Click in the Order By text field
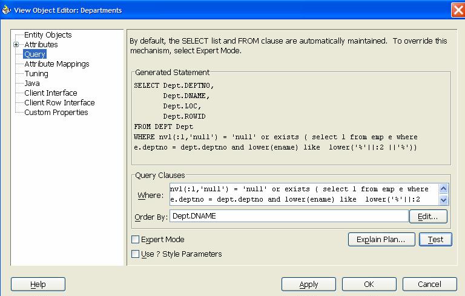Image resolution: width=465 pixels, height=296 pixels. pyautogui.click(x=288, y=216)
